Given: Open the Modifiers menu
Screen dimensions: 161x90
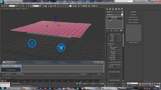Looking at the screenshot, I should [34, 3].
